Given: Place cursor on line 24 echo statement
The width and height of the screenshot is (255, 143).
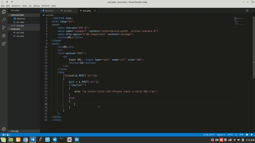Looking at the screenshot, I should click(116, 91).
